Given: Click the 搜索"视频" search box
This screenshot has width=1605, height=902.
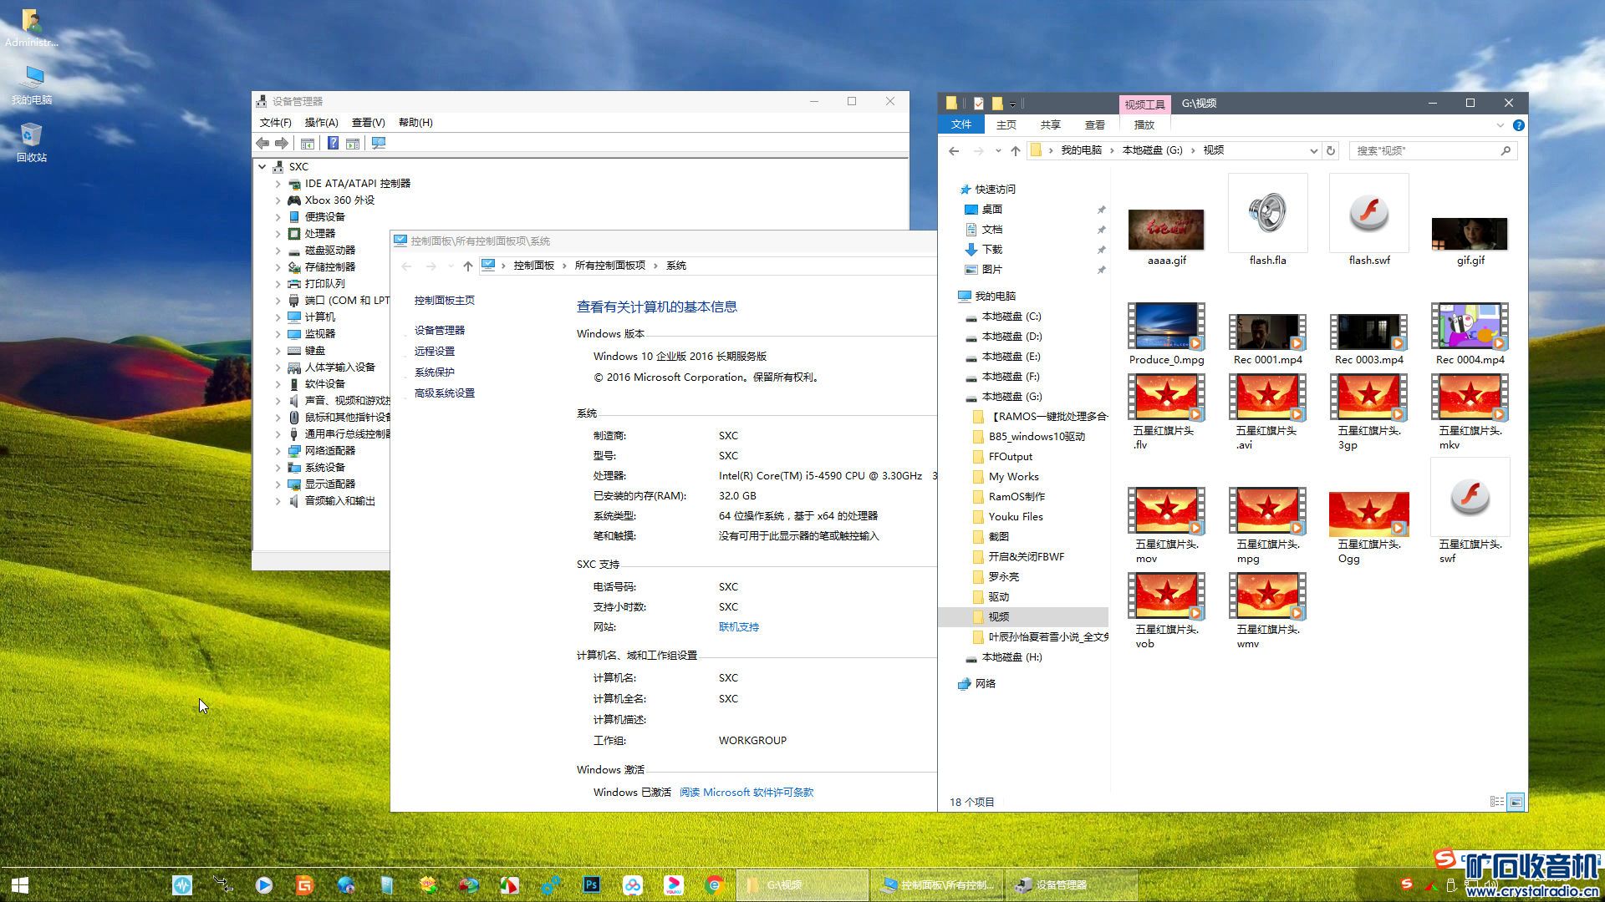Looking at the screenshot, I should tap(1425, 150).
